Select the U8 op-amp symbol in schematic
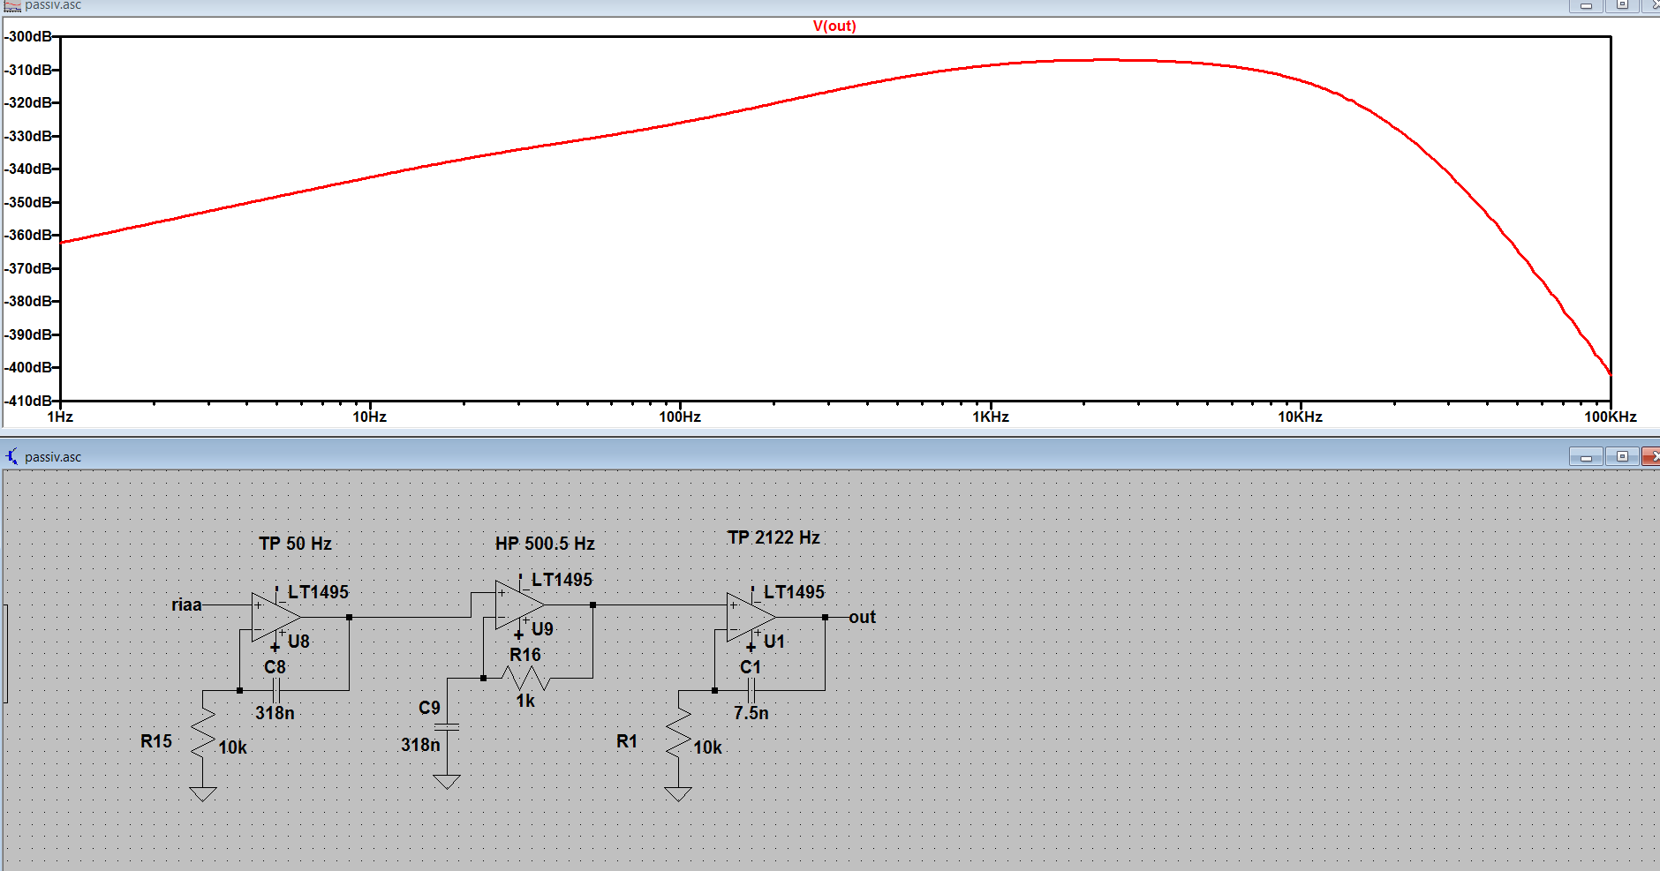 [x=276, y=617]
